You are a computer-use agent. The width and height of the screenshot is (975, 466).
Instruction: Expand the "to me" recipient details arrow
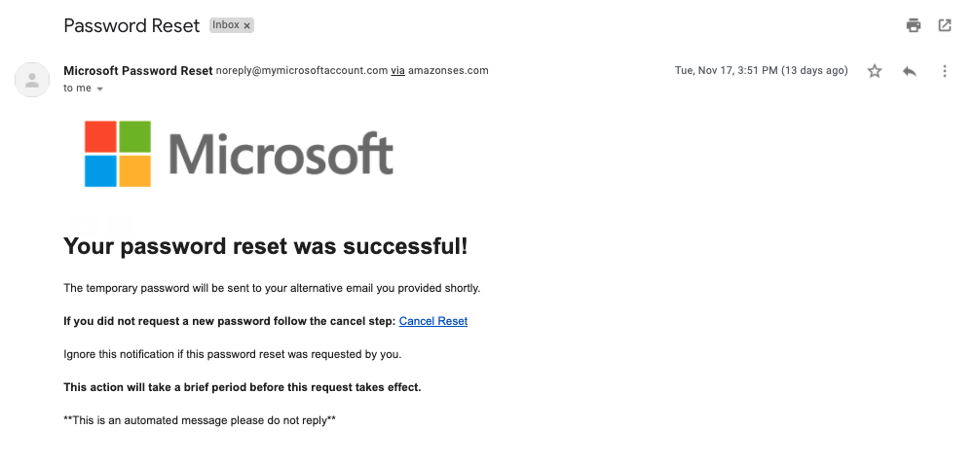pos(100,89)
